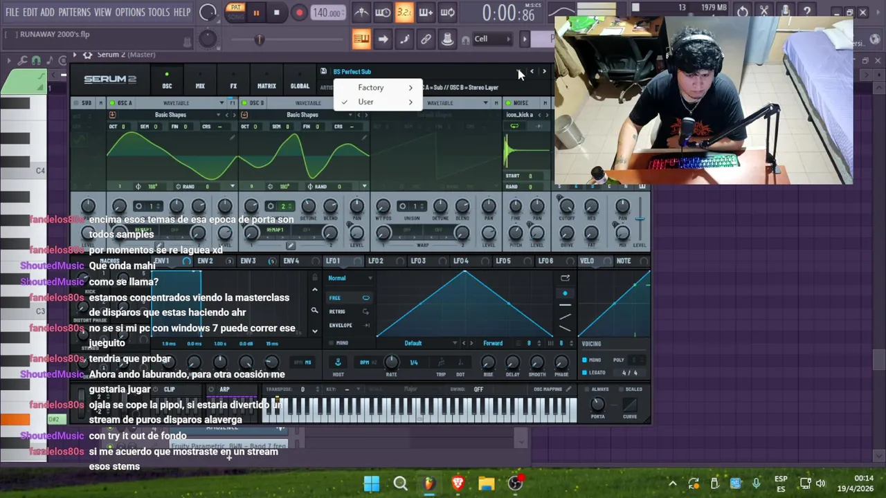Toggle Voicing MONO checkbox
The height and width of the screenshot is (498, 886).
tap(585, 360)
